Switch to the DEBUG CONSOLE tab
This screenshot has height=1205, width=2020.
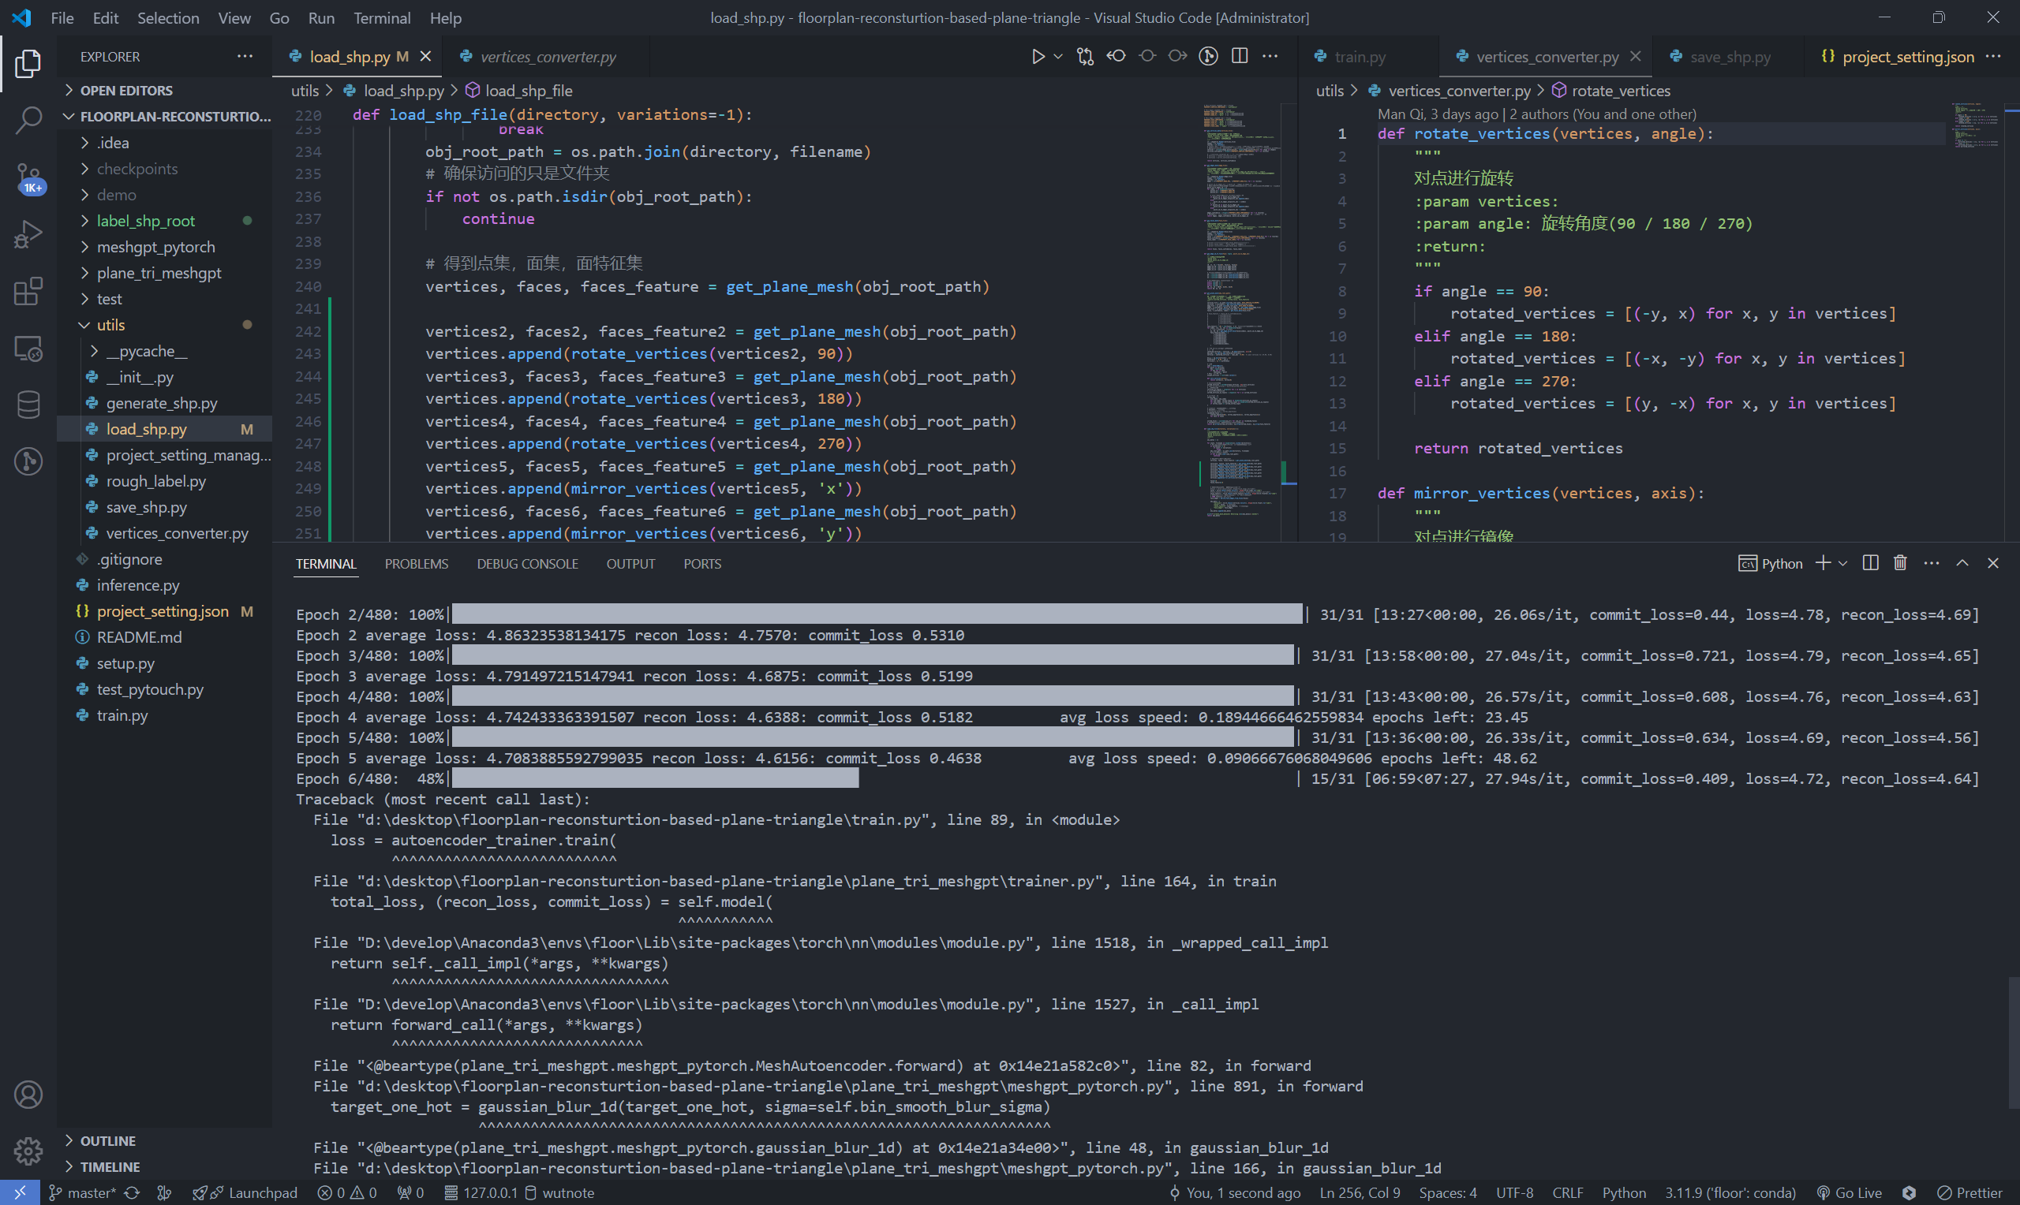point(527,564)
